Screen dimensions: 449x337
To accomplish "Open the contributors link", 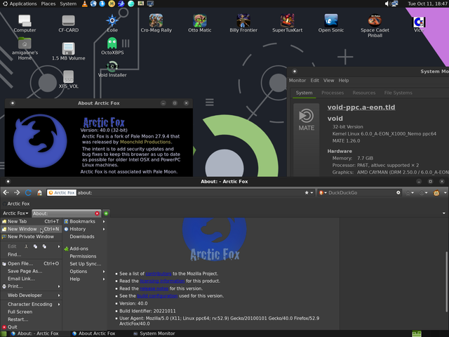I will 159,274.
